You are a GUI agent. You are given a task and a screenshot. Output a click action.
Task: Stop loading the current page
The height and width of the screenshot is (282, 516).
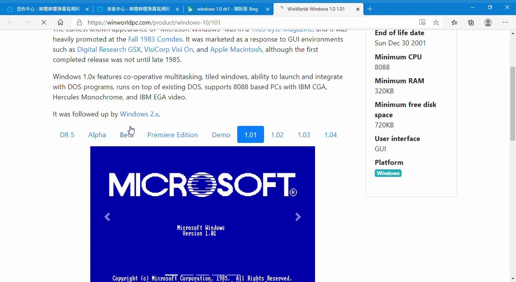click(44, 22)
